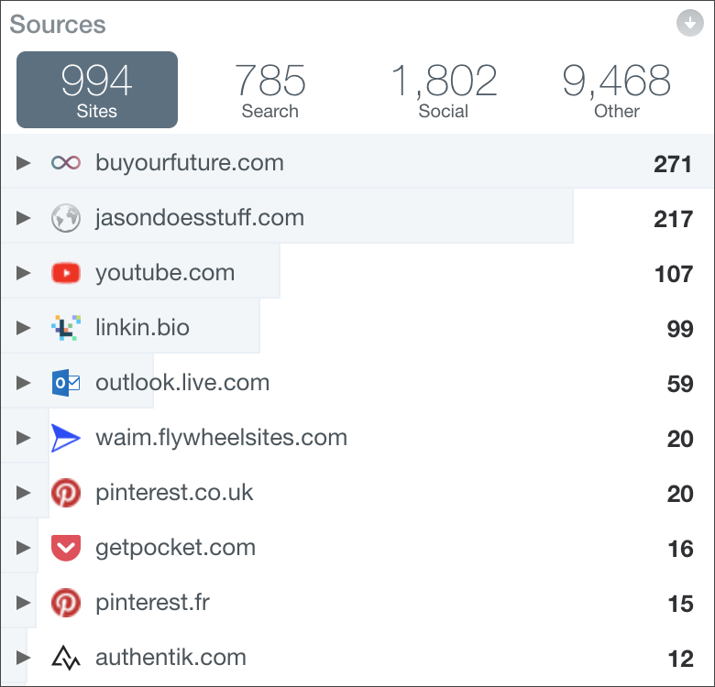Open the outlook.live.com source link
The width and height of the screenshot is (715, 687).
[x=182, y=383]
